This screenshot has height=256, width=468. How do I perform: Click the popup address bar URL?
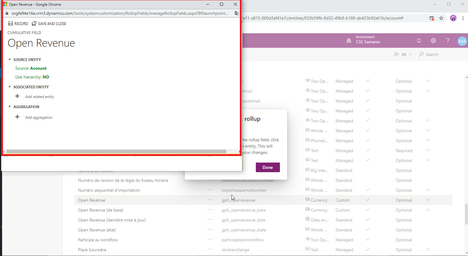(x=120, y=13)
